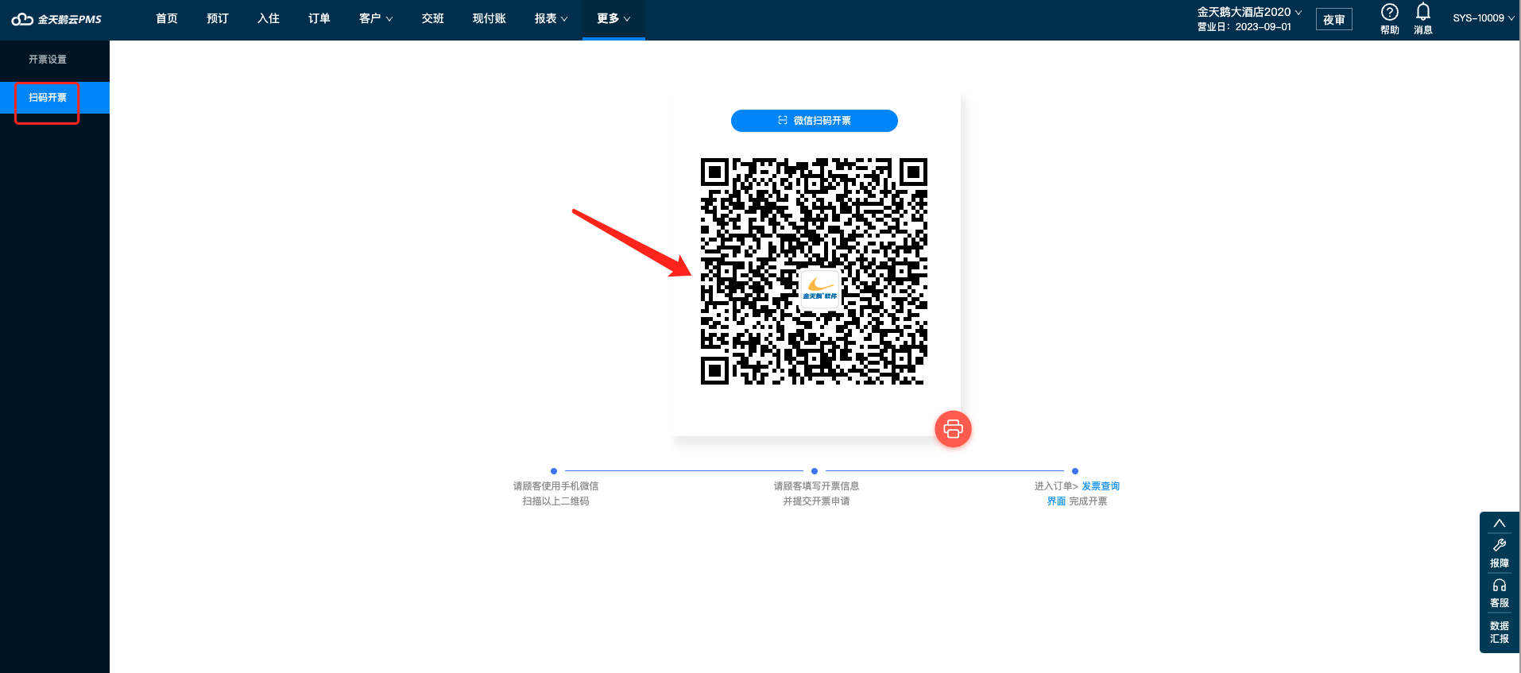1521x673 pixels.
Task: Click the 请顾客使用手机微信 instruction text
Action: [555, 486]
